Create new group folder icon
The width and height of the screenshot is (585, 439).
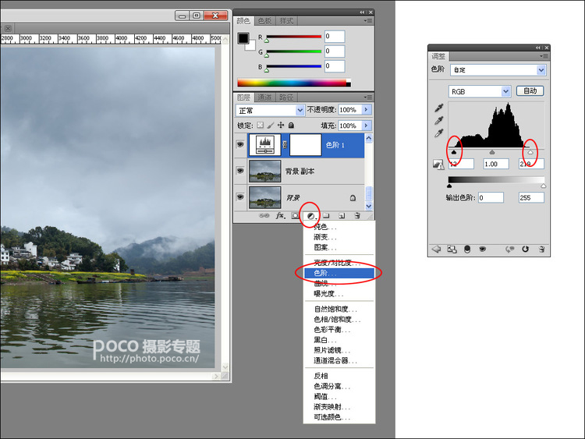pos(327,215)
